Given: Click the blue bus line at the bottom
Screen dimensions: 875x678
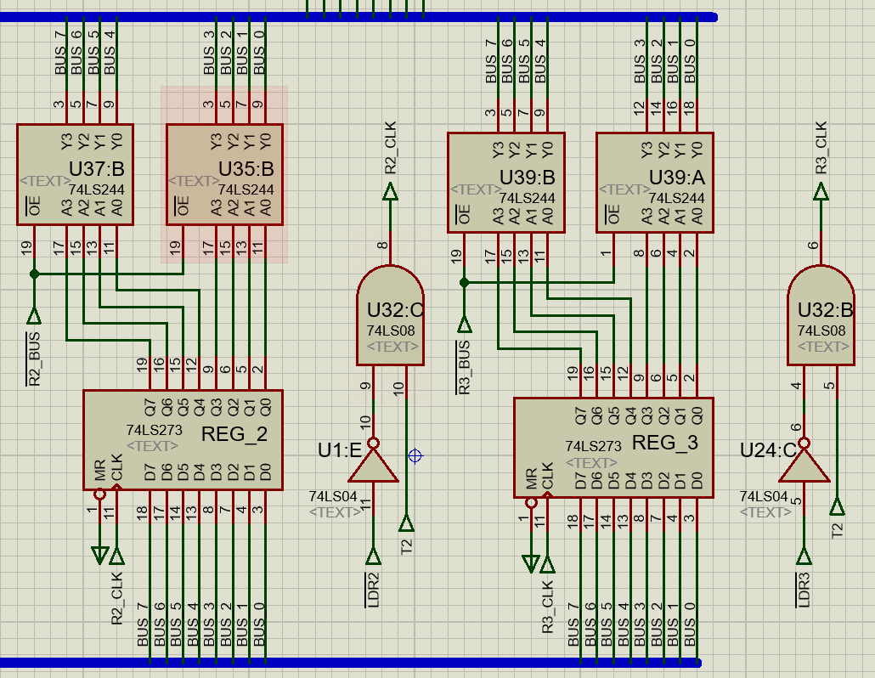Looking at the screenshot, I should [351, 663].
